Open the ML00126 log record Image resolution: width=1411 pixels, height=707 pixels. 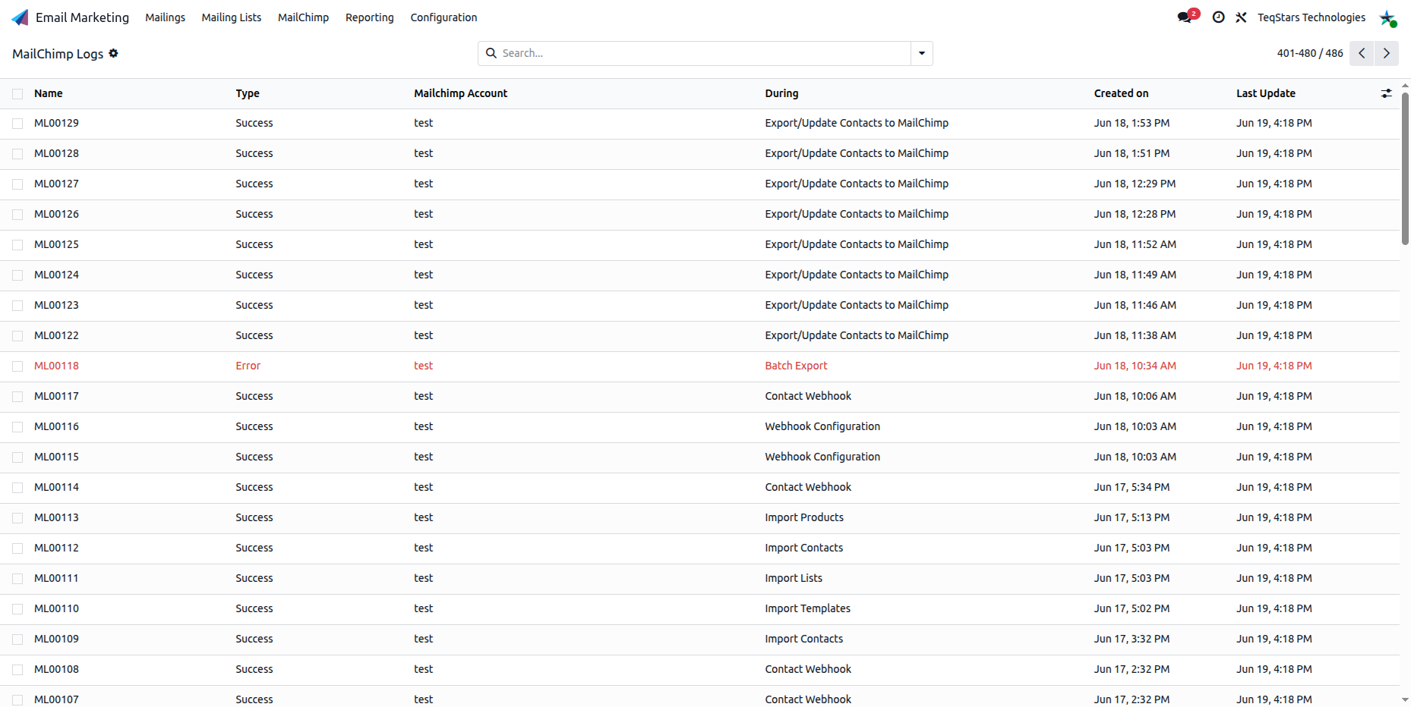click(56, 214)
